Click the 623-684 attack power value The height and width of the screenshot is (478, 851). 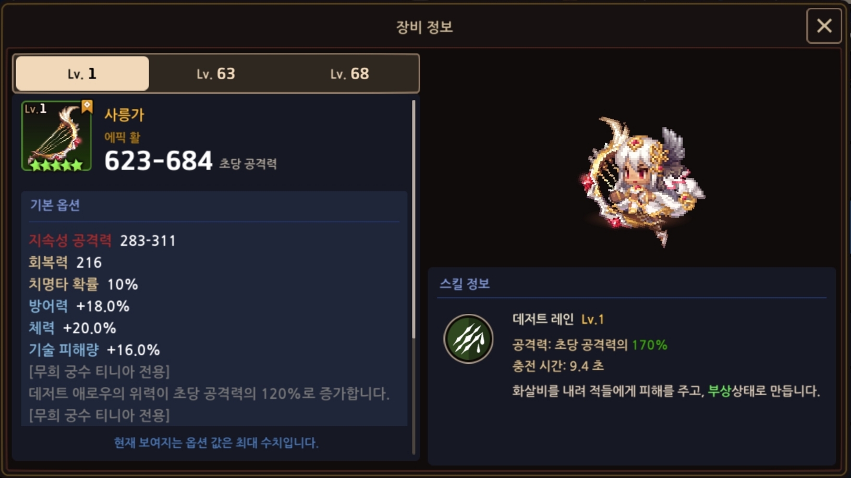(x=159, y=160)
